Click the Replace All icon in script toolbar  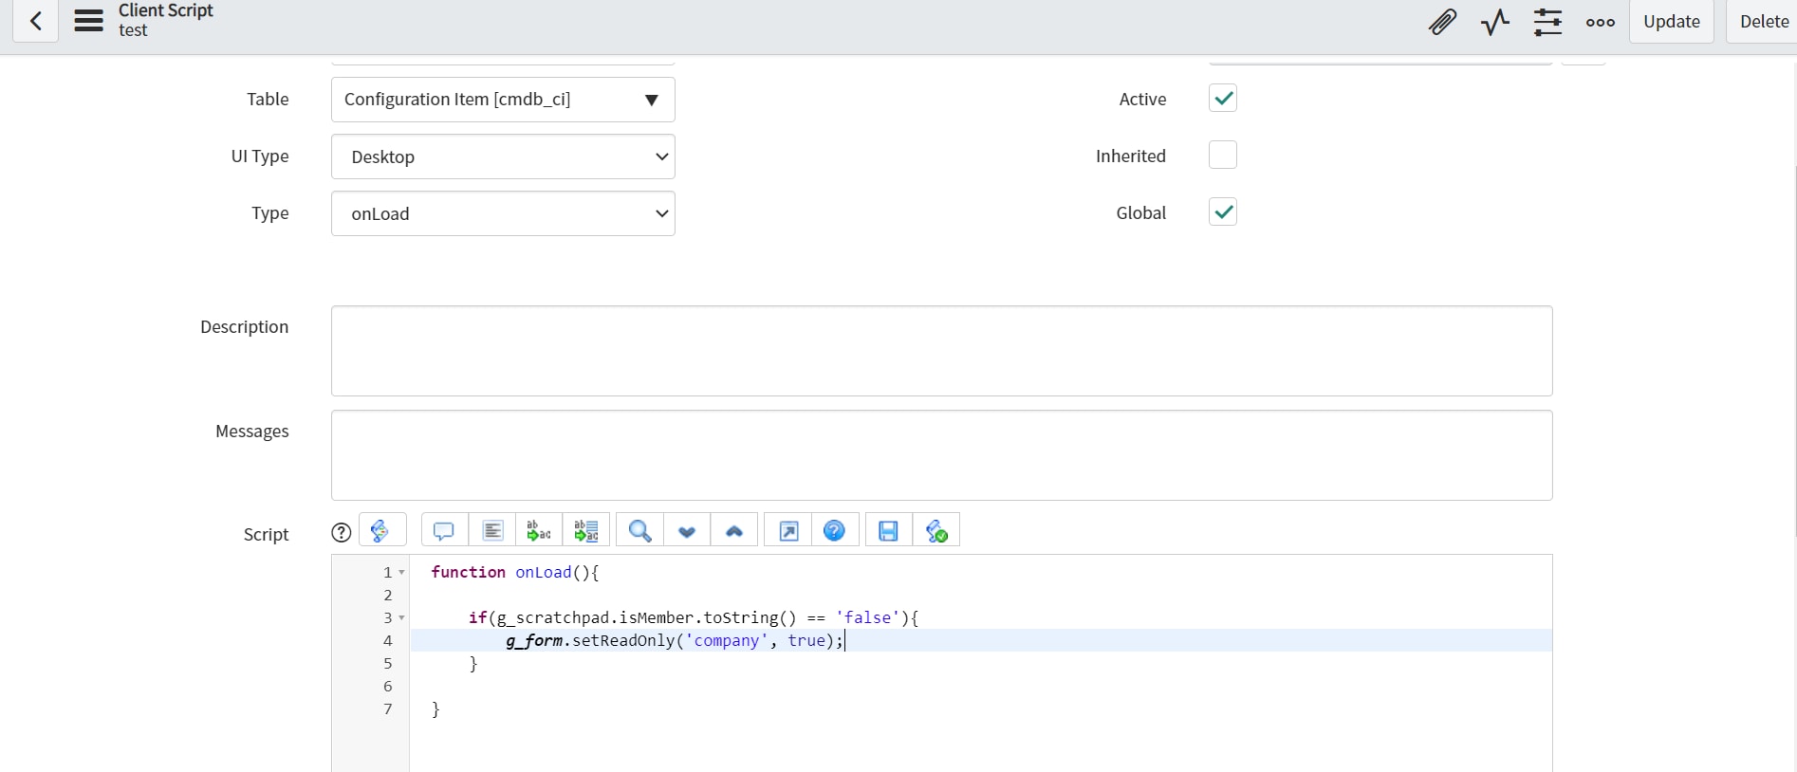point(586,530)
